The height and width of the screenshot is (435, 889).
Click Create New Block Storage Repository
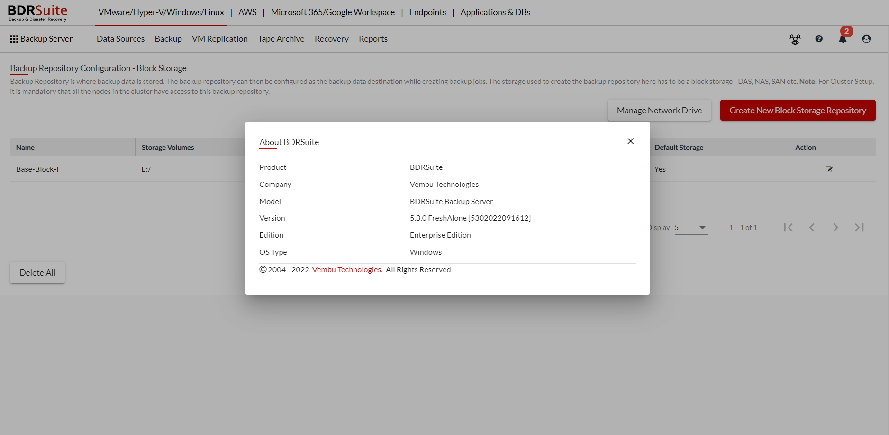tap(798, 111)
